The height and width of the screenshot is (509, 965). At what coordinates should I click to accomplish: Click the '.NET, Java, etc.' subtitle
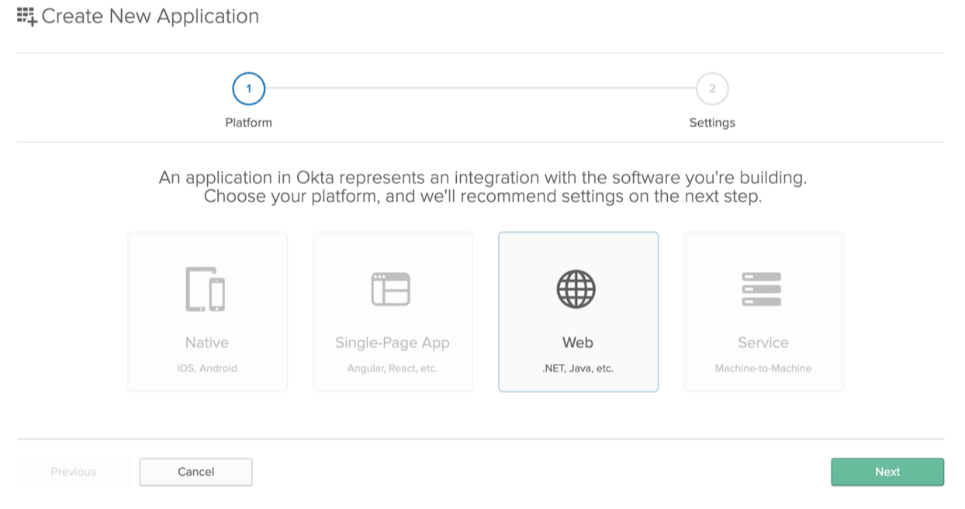578,369
